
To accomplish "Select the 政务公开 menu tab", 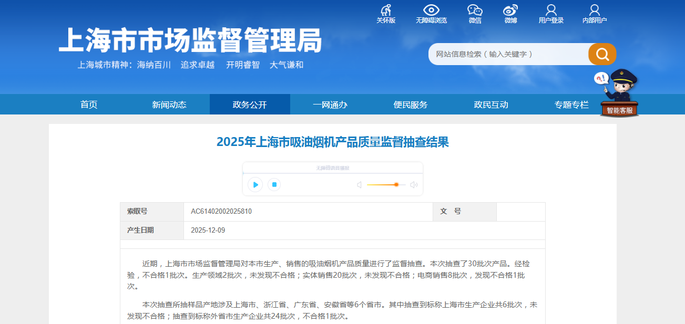I will tap(250, 104).
